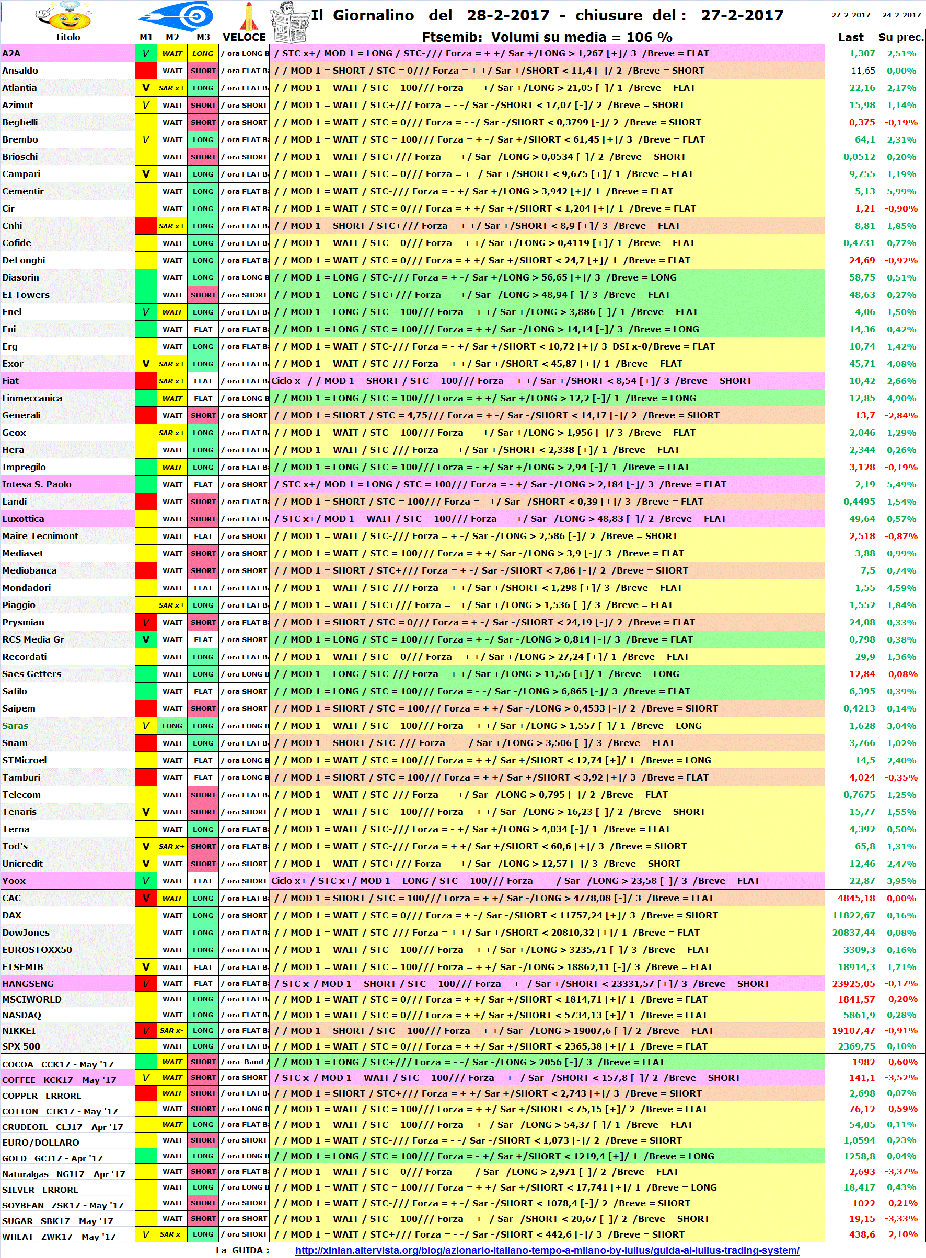Select the 'Tod's' stock name
926x1258 pixels.
tap(15, 846)
